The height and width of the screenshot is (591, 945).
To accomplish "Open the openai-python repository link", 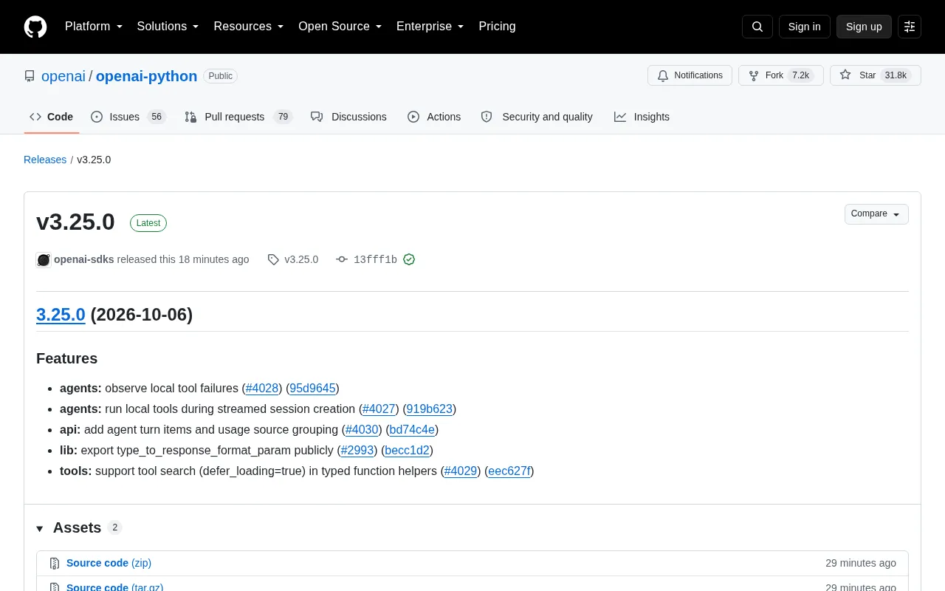I will point(146,76).
